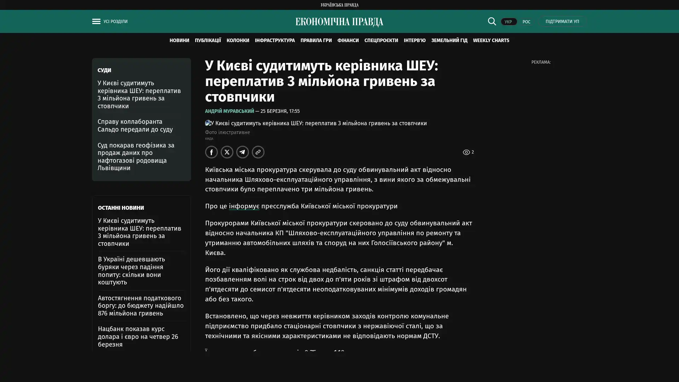Click the search magnifier icon

pyautogui.click(x=492, y=21)
